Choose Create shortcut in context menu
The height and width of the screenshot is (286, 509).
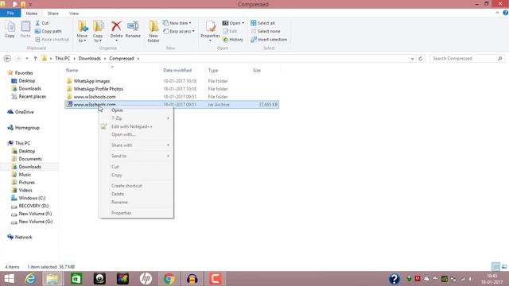pos(136,186)
